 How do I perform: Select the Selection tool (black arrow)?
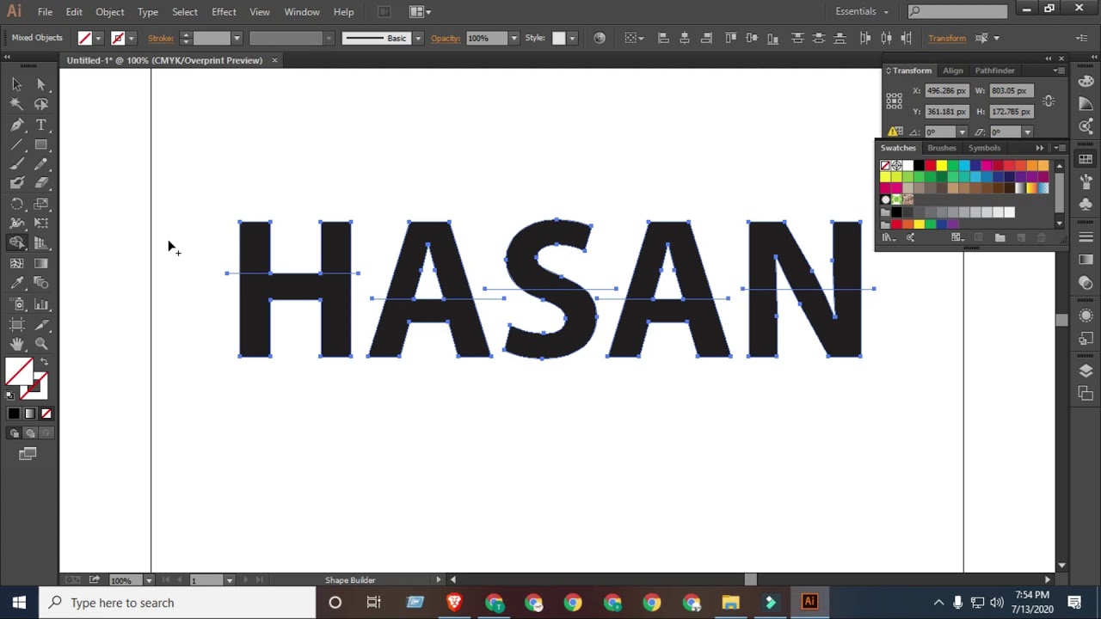coord(16,84)
